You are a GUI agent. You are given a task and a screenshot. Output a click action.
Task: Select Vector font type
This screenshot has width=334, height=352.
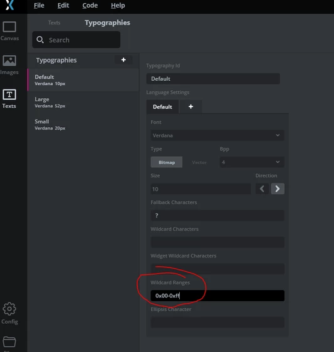[199, 162]
